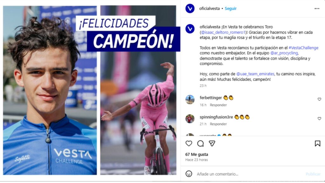Like the post with the heart icon
The image size is (325, 183).
pyautogui.click(x=189, y=143)
